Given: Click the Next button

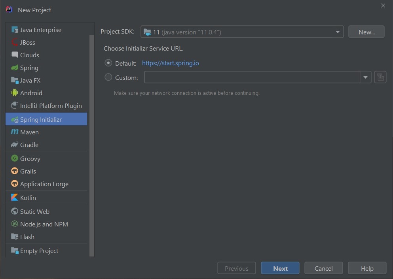Looking at the screenshot, I should click(280, 268).
